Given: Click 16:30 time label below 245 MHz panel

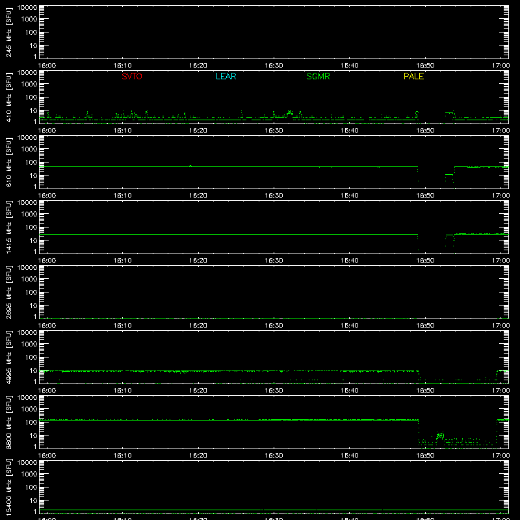Looking at the screenshot, I should pyautogui.click(x=274, y=66).
